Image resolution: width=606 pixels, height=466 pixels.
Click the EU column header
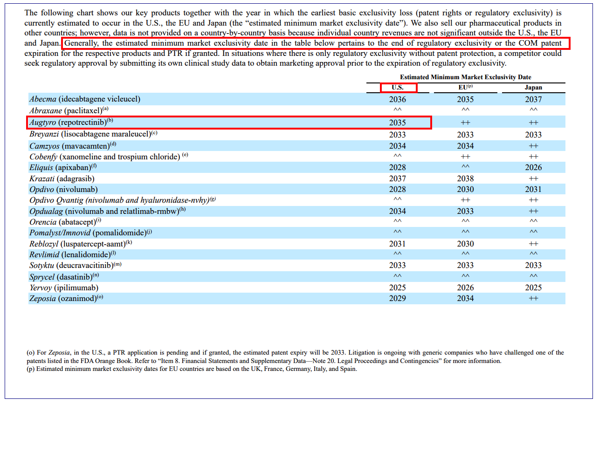pyautogui.click(x=465, y=88)
